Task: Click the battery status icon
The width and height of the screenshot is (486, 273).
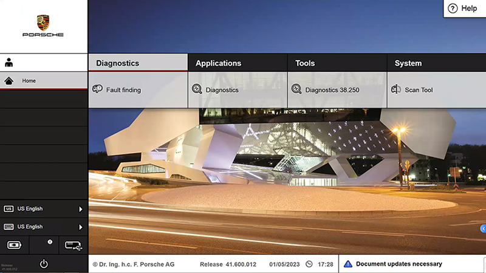Action: pyautogui.click(x=14, y=246)
